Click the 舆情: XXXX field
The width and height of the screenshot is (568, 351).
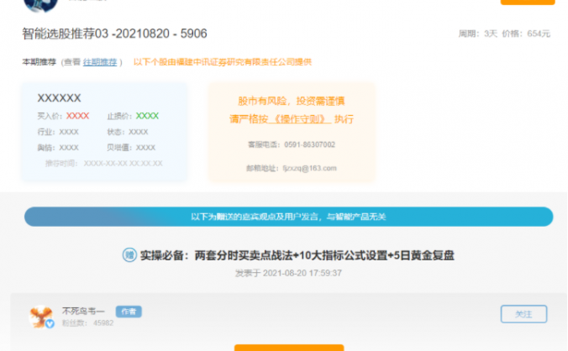58,148
